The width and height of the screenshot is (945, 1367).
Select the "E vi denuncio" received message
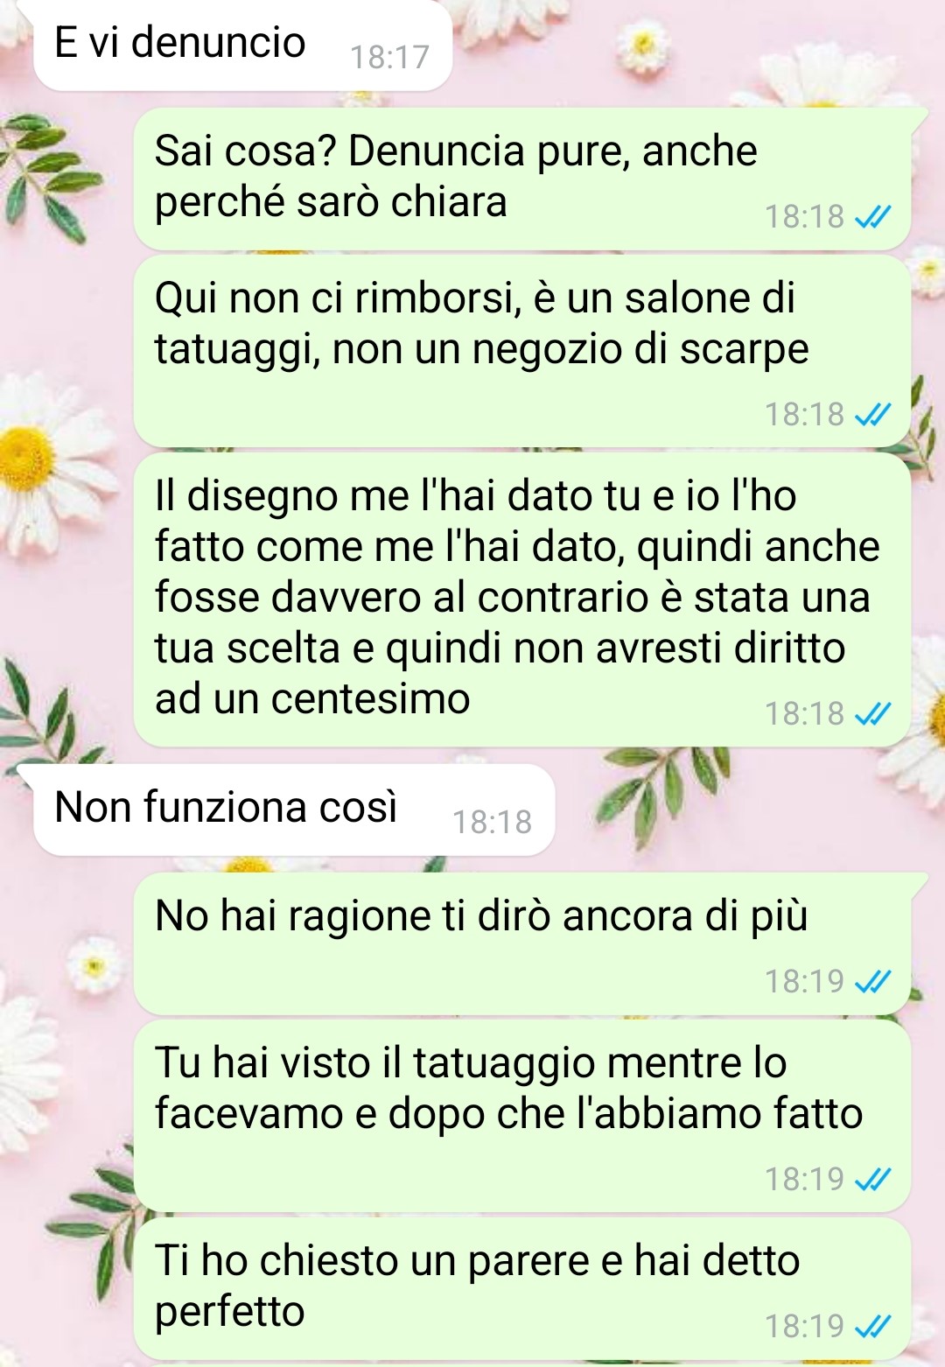point(242,44)
